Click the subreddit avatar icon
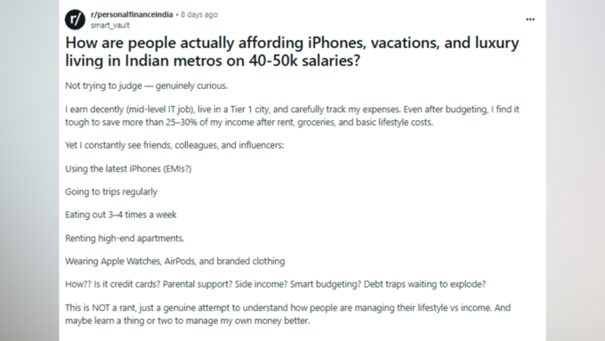Viewport: 605px width, 341px height. pos(75,20)
